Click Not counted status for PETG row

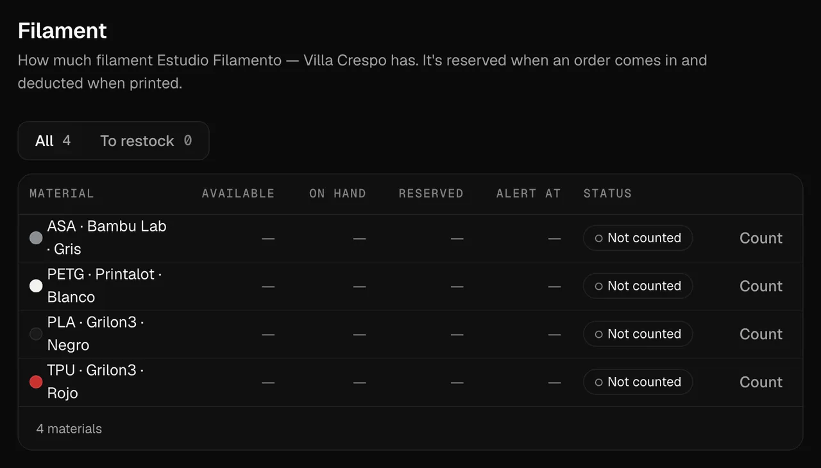(x=638, y=286)
